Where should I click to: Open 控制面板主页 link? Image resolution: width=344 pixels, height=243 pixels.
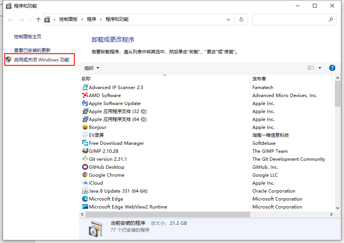coord(28,36)
